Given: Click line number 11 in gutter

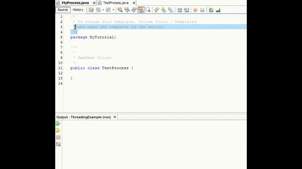Looking at the screenshot, I should pyautogui.click(x=60, y=68).
